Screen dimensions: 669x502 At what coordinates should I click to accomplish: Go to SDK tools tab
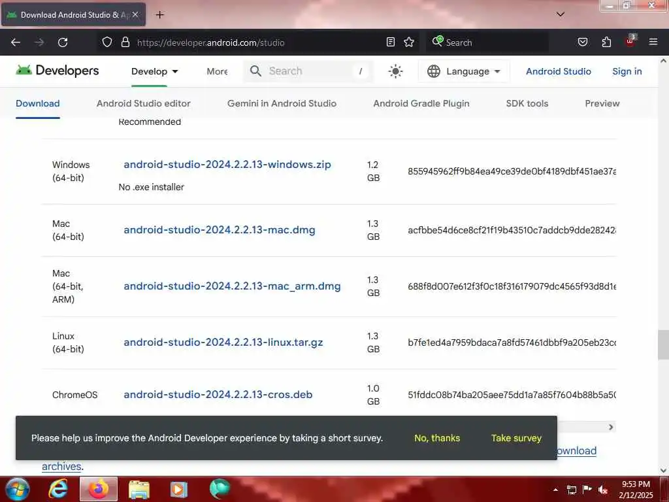pos(527,103)
